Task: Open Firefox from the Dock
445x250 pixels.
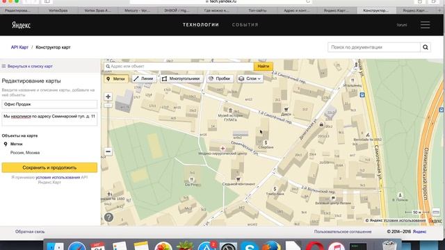Action: point(270,246)
